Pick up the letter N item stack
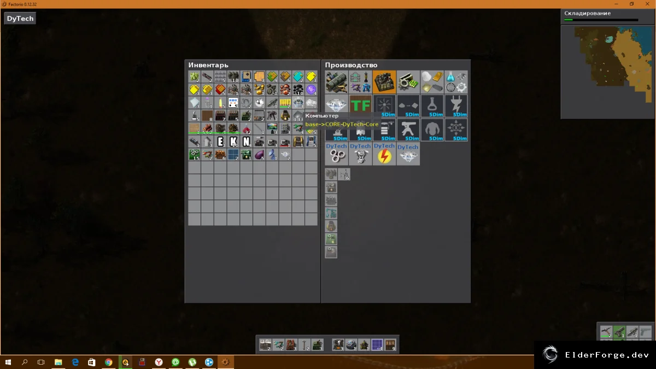This screenshot has width=656, height=369. pos(247,142)
